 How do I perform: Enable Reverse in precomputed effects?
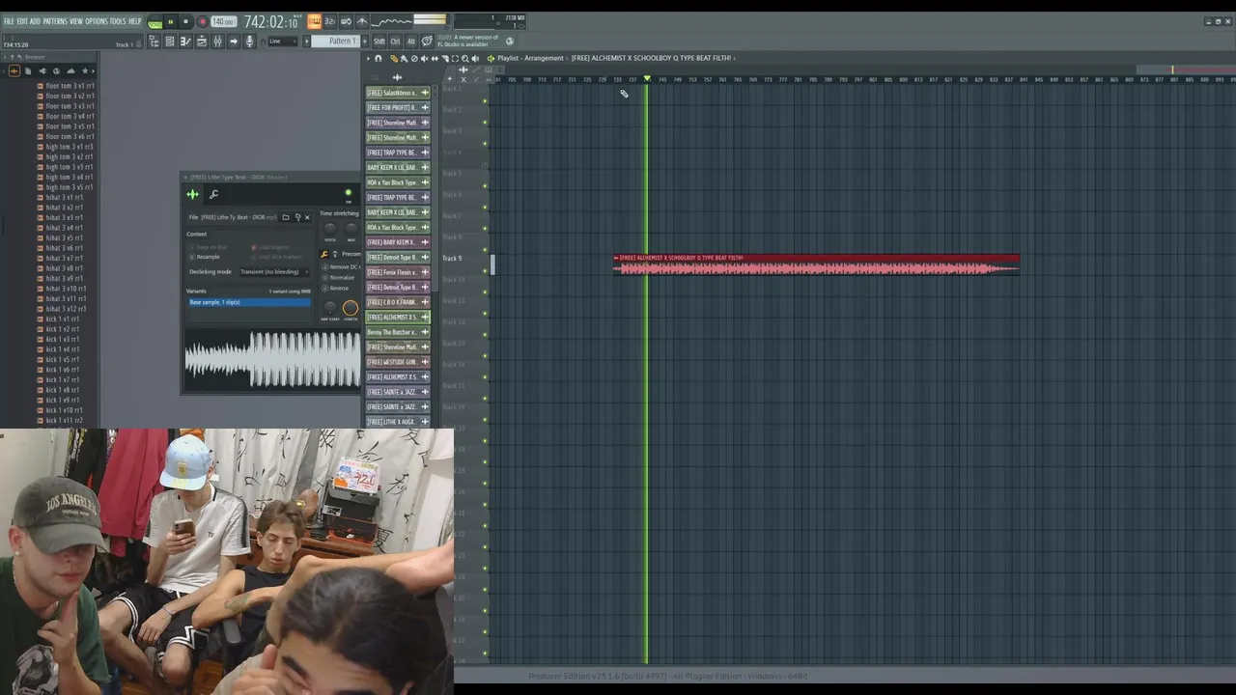click(x=336, y=289)
